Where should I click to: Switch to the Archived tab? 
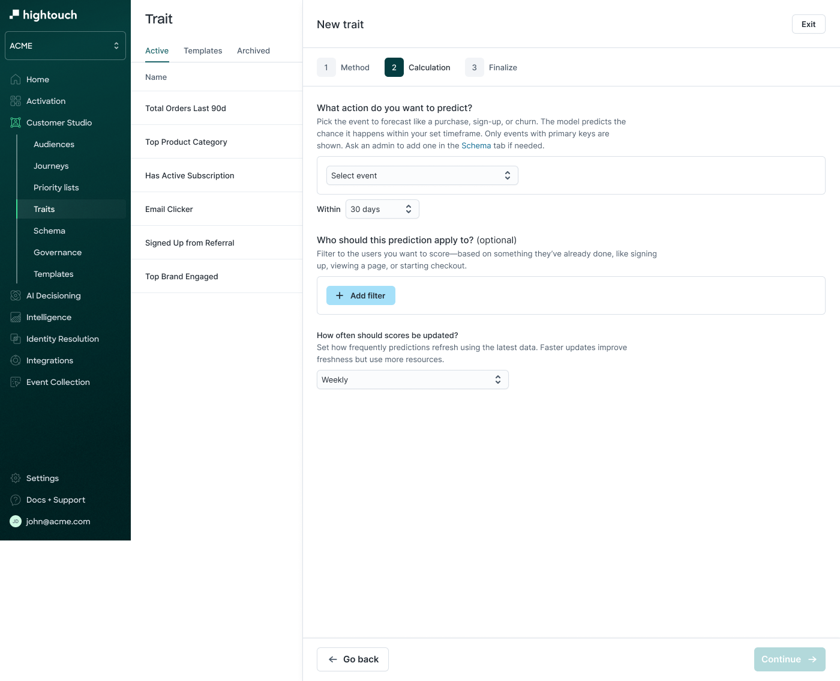[x=253, y=50]
